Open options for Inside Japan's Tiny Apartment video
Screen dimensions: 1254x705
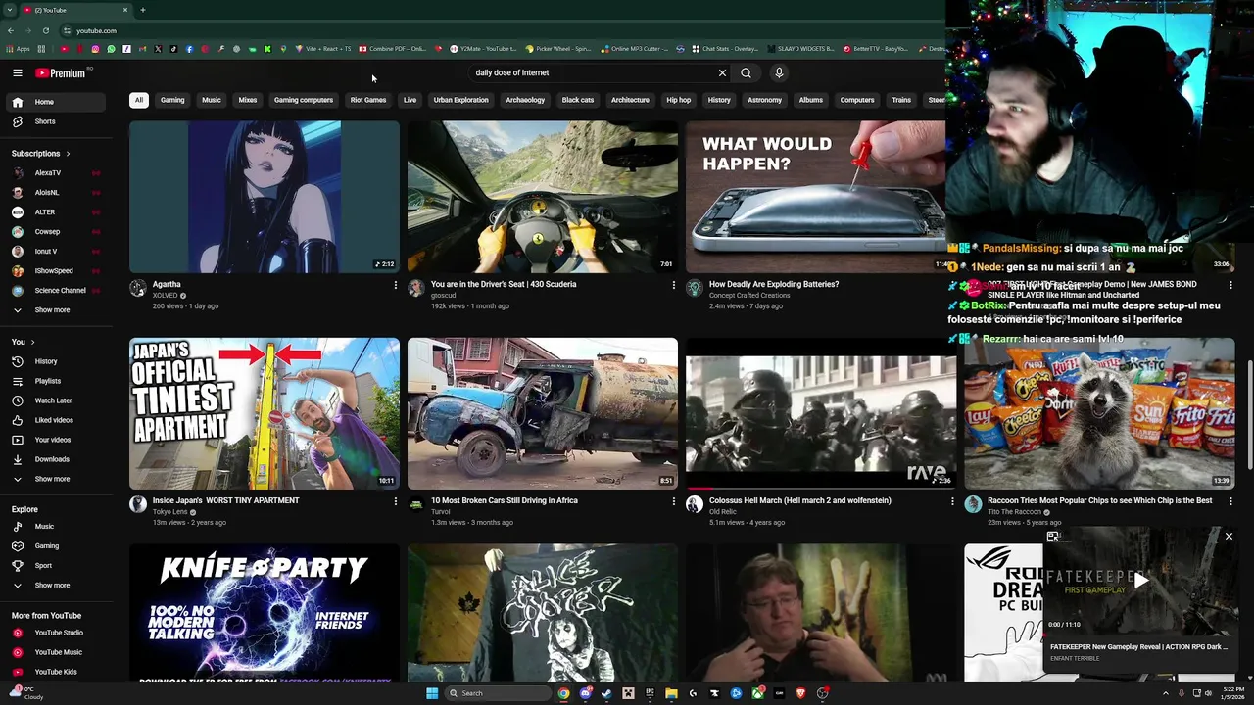click(x=396, y=501)
